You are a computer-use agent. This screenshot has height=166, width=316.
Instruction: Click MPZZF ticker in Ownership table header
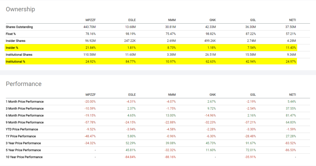point(91,20)
